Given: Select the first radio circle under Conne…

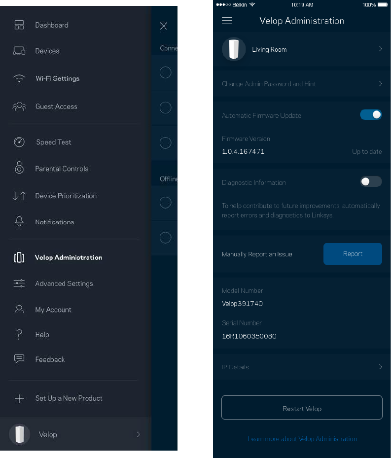Looking at the screenshot, I should coord(165,72).
